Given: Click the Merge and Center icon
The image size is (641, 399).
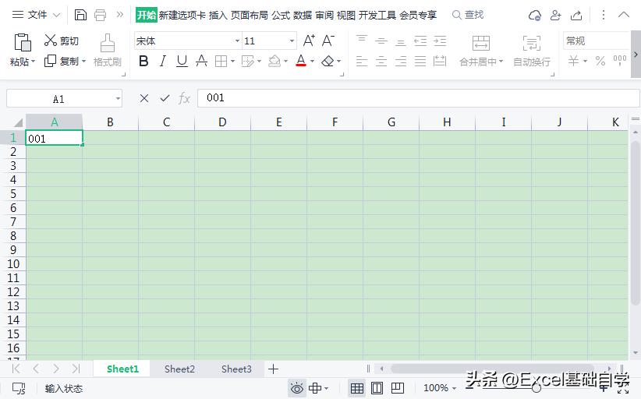Looking at the screenshot, I should coord(480,43).
